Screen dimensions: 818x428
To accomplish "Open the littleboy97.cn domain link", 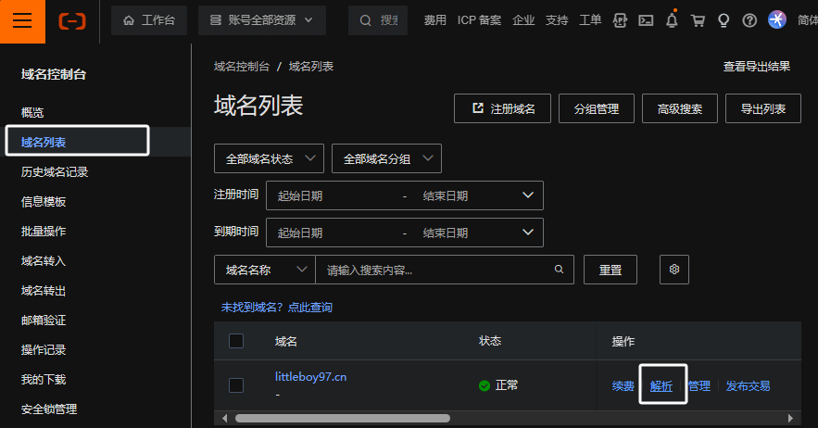I will pyautogui.click(x=311, y=377).
